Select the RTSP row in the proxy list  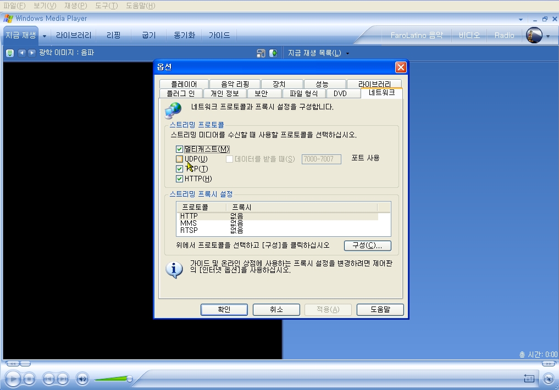tap(278, 231)
